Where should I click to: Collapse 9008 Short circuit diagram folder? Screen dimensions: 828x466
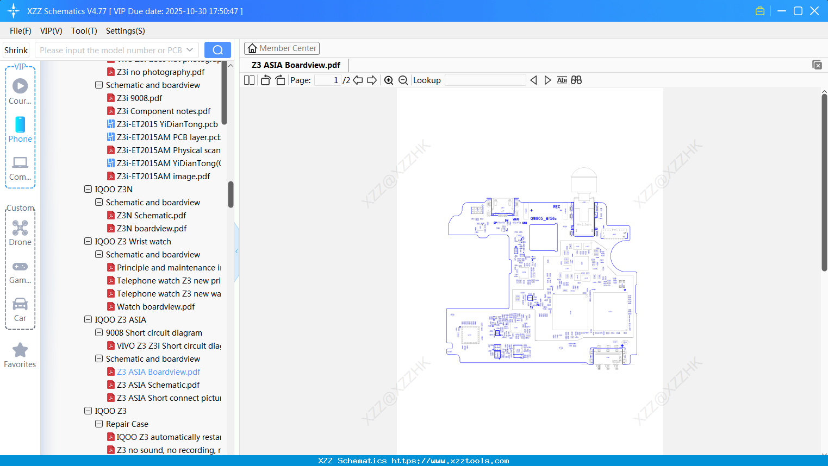point(99,333)
